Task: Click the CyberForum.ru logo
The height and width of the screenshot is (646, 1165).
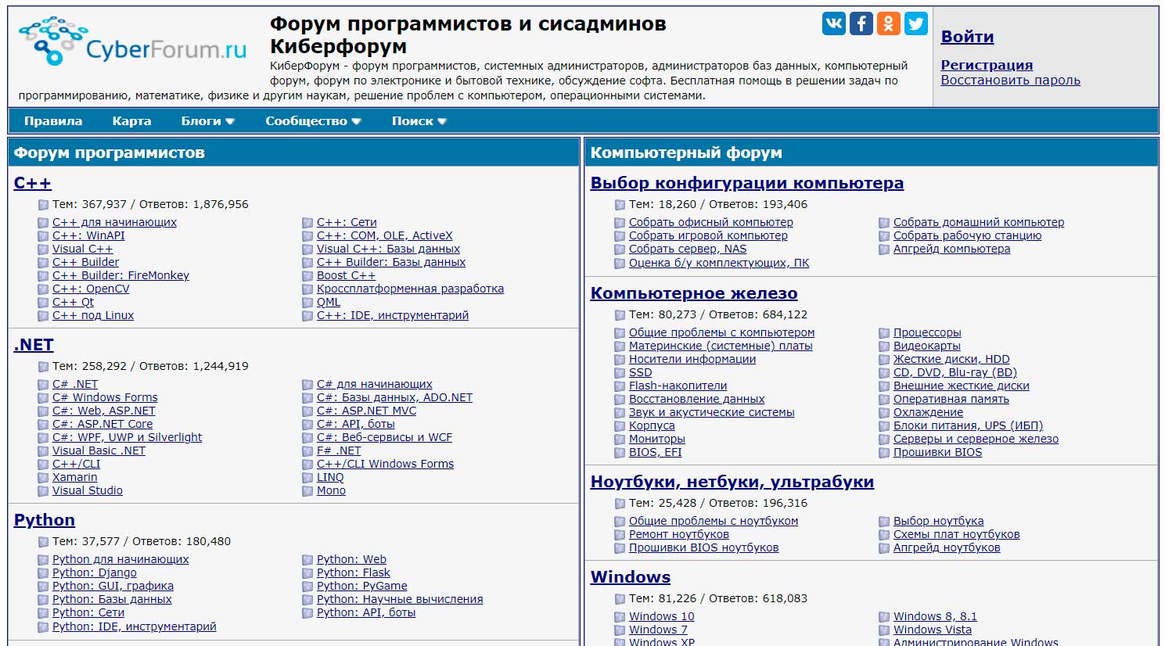Action: tap(132, 41)
